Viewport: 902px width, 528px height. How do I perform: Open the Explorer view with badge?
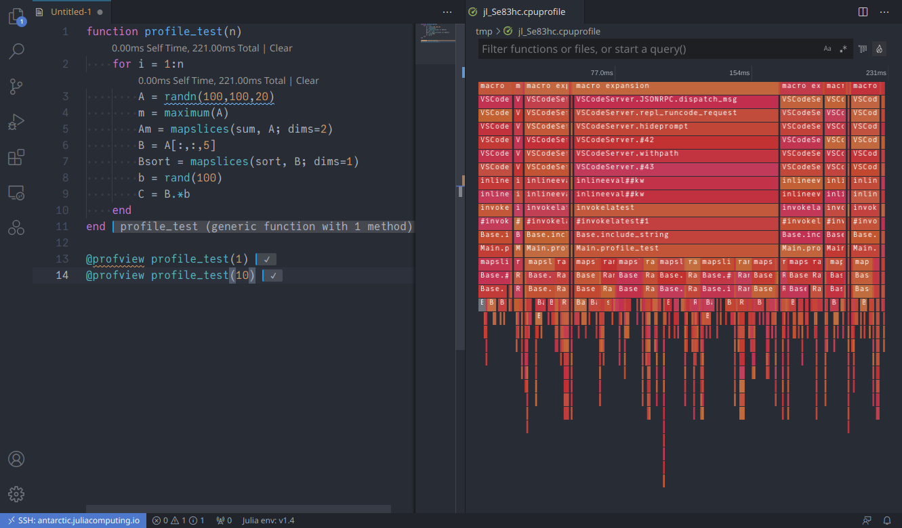click(x=16, y=17)
